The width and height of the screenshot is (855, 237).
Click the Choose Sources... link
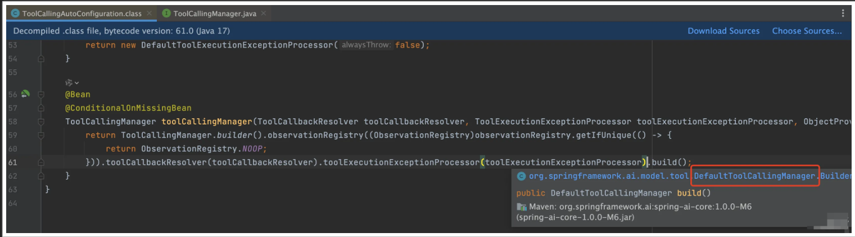tap(807, 31)
